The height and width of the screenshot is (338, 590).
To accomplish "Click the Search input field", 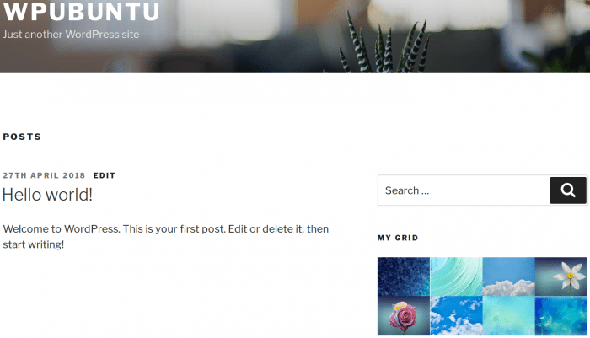I will 464,190.
